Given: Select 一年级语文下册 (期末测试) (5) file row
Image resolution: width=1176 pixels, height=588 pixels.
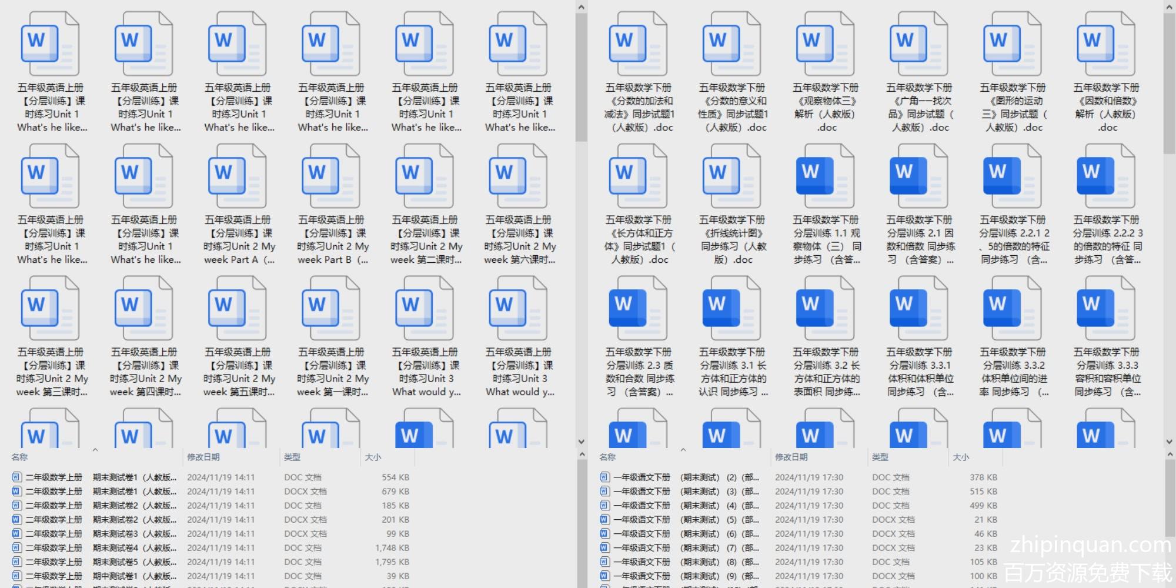Looking at the screenshot, I should click(799, 520).
